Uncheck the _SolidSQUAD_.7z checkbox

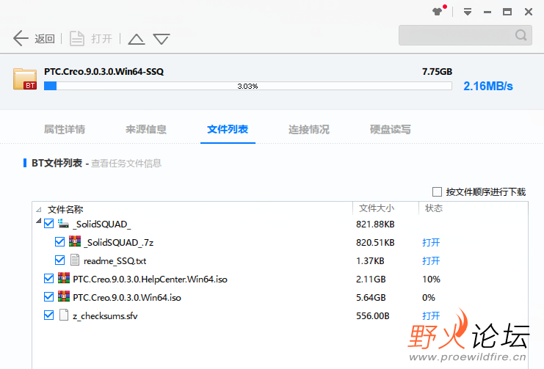coord(59,242)
